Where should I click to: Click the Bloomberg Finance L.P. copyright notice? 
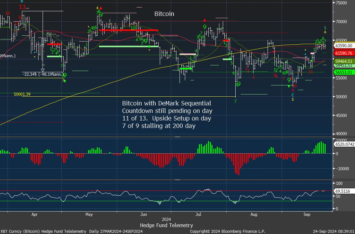click(227, 231)
